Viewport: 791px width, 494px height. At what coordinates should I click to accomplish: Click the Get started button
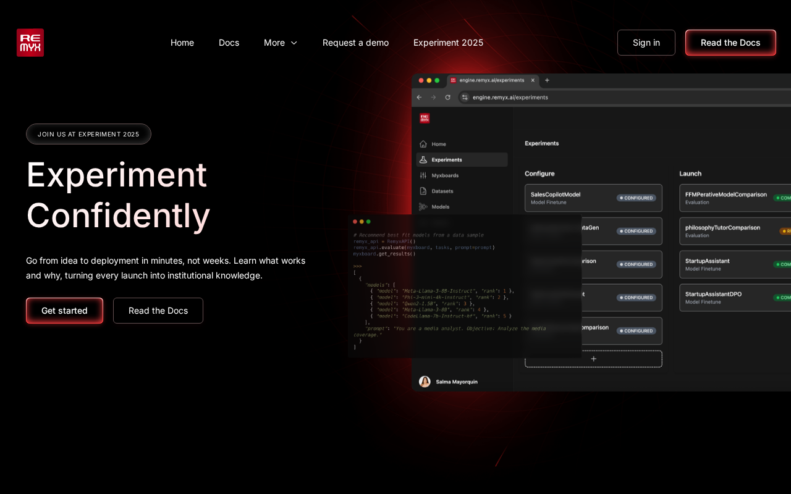pyautogui.click(x=64, y=311)
